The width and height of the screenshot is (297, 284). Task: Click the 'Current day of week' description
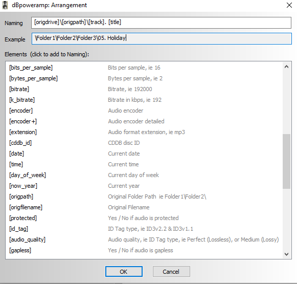133,175
